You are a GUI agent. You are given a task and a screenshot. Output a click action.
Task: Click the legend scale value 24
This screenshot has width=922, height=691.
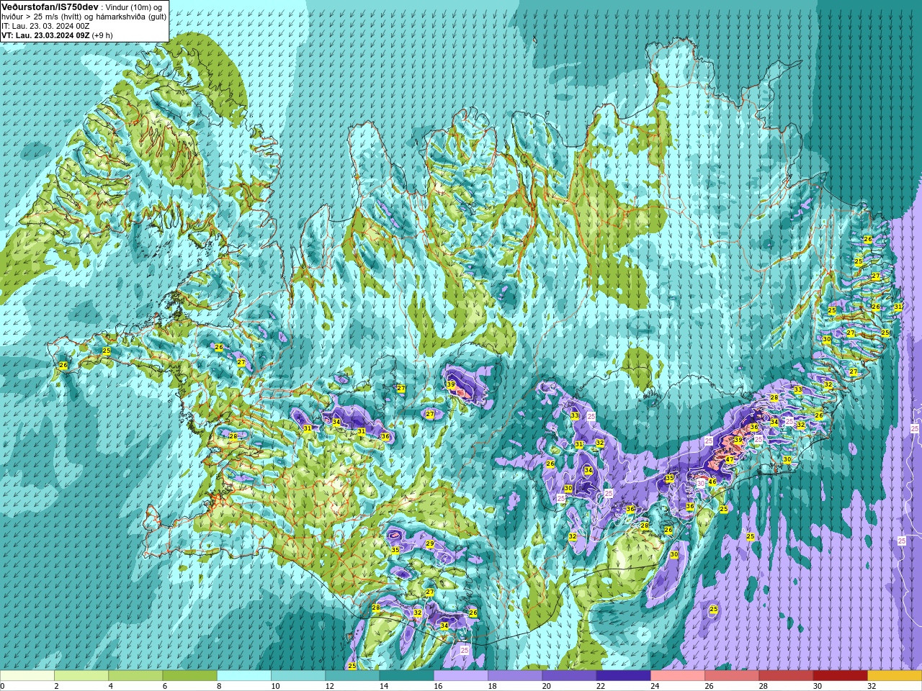click(x=654, y=686)
